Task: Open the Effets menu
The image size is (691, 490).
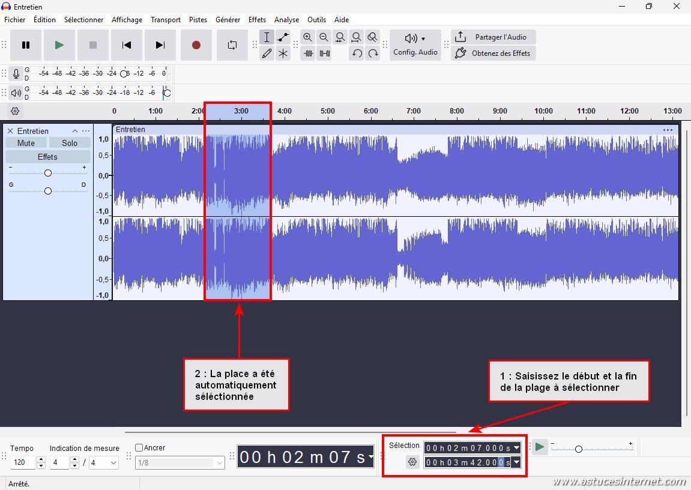Action: [257, 19]
